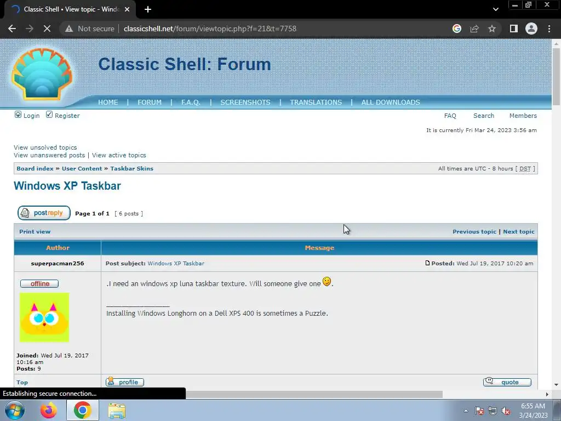Click the Windows XP Taskbar topic title
Screen dimensions: 561x421
point(67,186)
